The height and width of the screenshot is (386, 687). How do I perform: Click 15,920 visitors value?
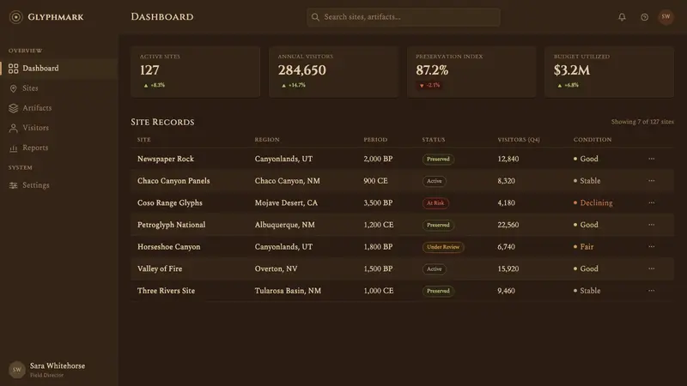point(508,268)
